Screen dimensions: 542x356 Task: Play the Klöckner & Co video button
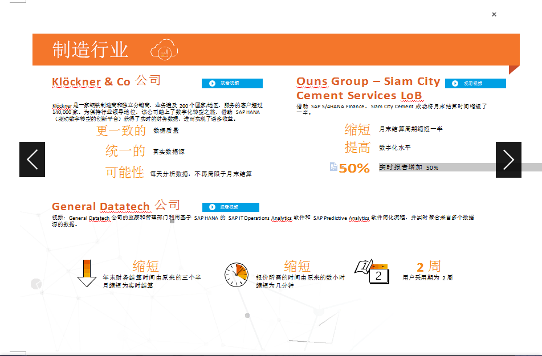(x=233, y=83)
